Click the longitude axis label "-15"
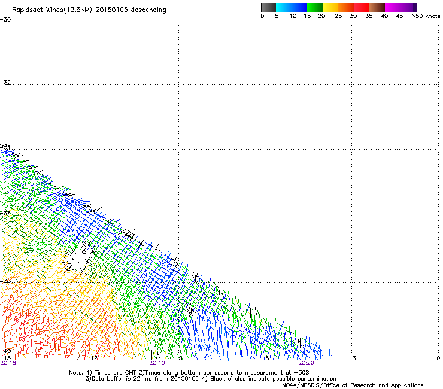Screen dimensions: 443x389 [5, 358]
